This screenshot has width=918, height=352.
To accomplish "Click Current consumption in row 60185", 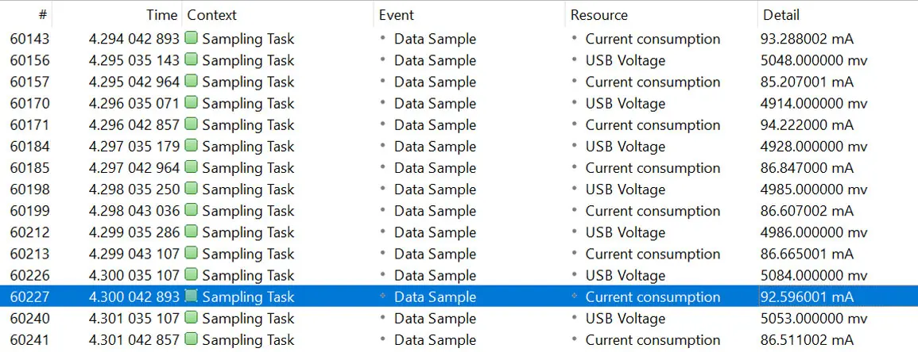I will (653, 167).
